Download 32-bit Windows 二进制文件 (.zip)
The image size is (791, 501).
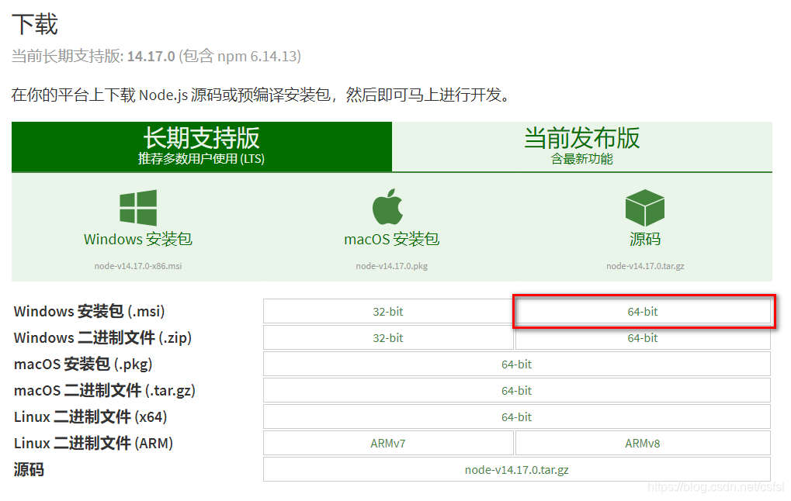(x=388, y=337)
